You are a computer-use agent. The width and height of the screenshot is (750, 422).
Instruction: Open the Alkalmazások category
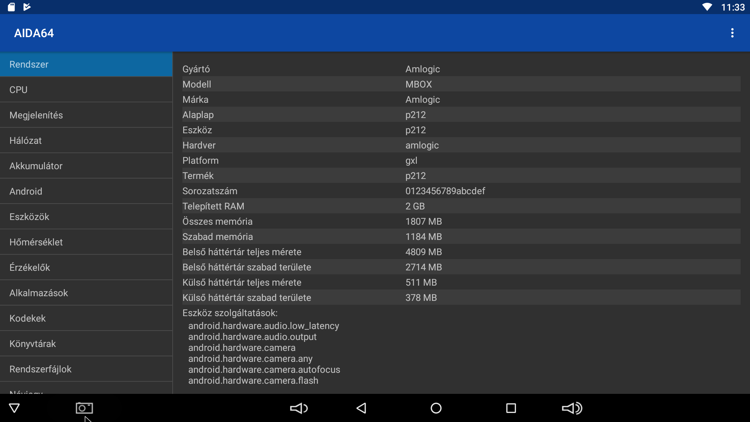pos(86,293)
